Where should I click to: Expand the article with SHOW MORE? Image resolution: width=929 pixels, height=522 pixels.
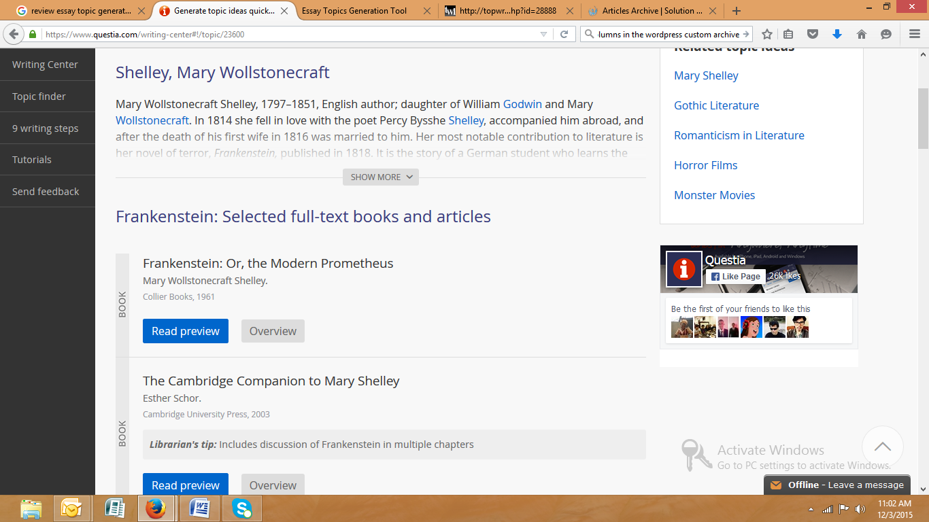(381, 177)
